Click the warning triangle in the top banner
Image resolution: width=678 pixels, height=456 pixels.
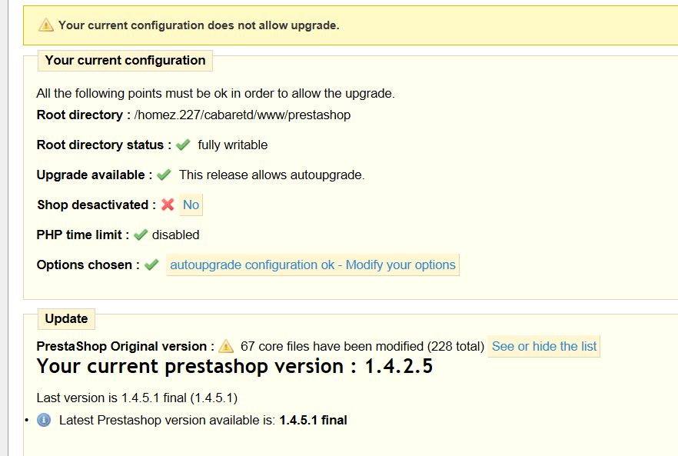[x=46, y=25]
